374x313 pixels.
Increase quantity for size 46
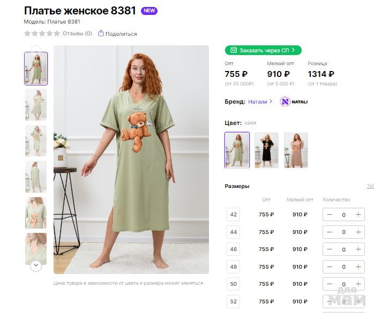point(358,249)
